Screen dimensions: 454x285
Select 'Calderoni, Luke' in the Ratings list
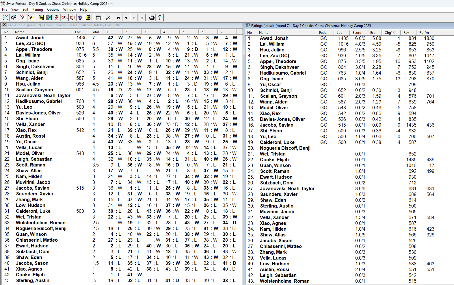277,142
